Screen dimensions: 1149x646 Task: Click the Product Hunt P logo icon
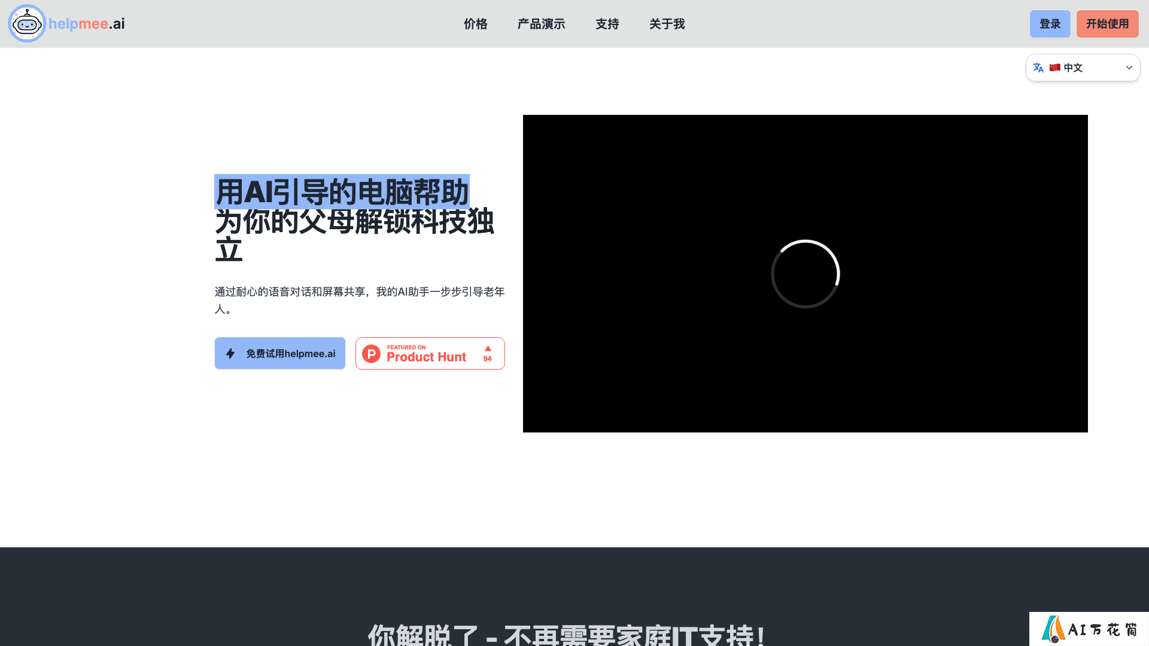pos(372,354)
